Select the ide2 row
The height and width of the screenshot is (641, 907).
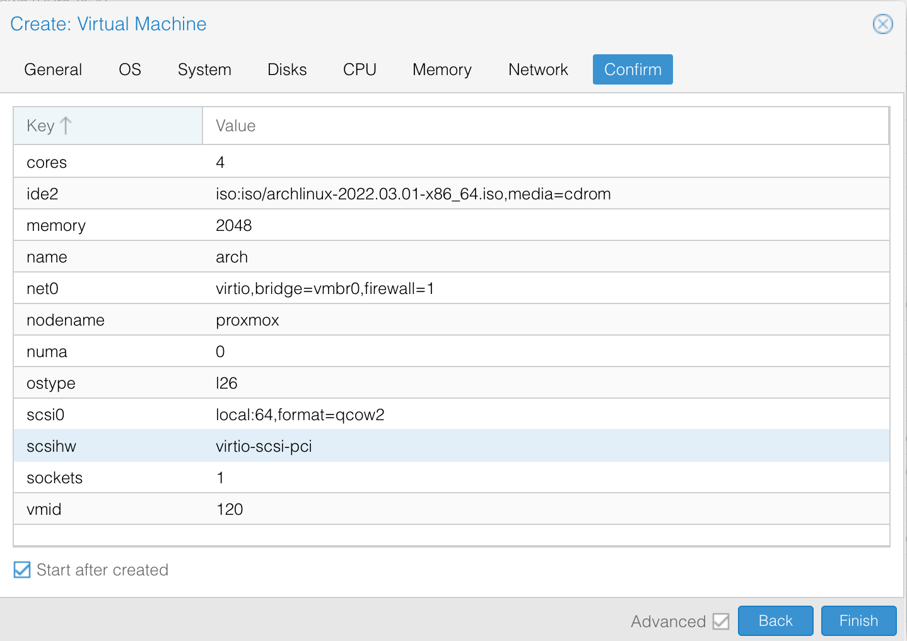point(452,193)
